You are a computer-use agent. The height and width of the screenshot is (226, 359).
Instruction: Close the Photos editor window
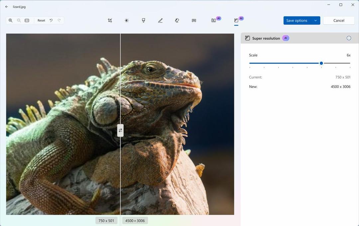353,5
